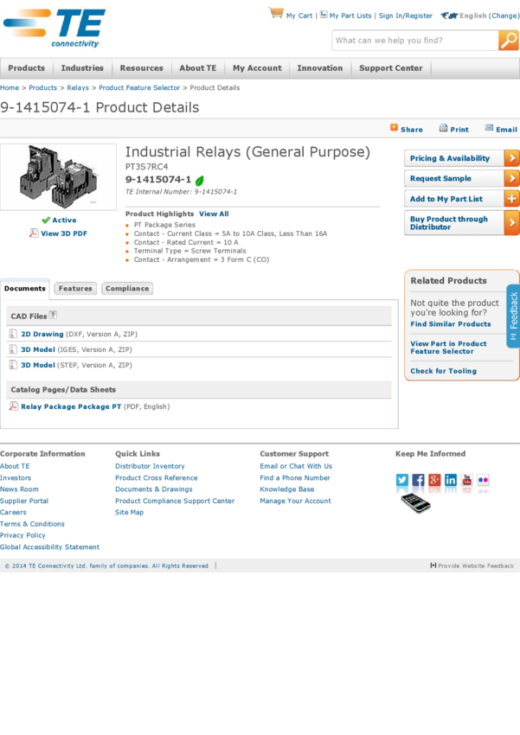Click the LinkedIn social icon
The height and width of the screenshot is (735, 520).
pyautogui.click(x=451, y=480)
